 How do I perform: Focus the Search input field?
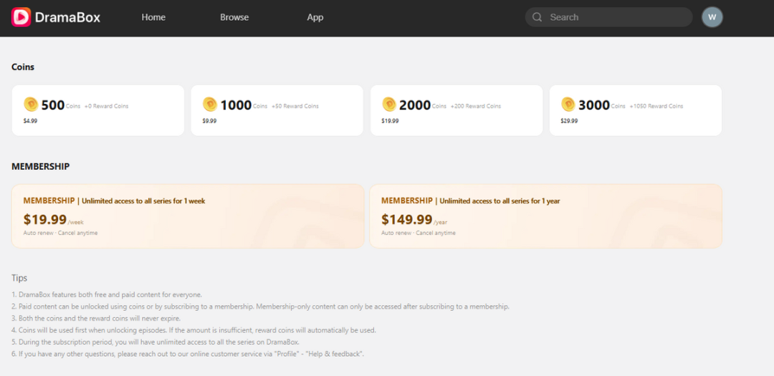pyautogui.click(x=615, y=17)
